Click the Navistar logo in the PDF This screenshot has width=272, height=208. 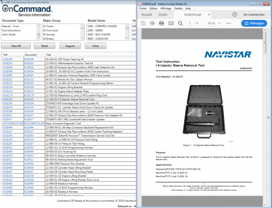[x=228, y=55]
